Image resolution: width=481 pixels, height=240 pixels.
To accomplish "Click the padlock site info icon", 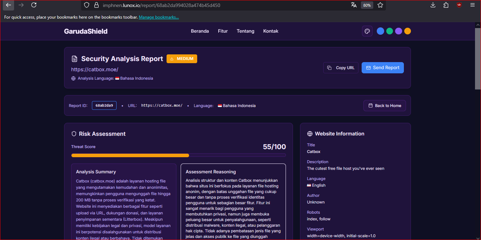I will pos(96,5).
